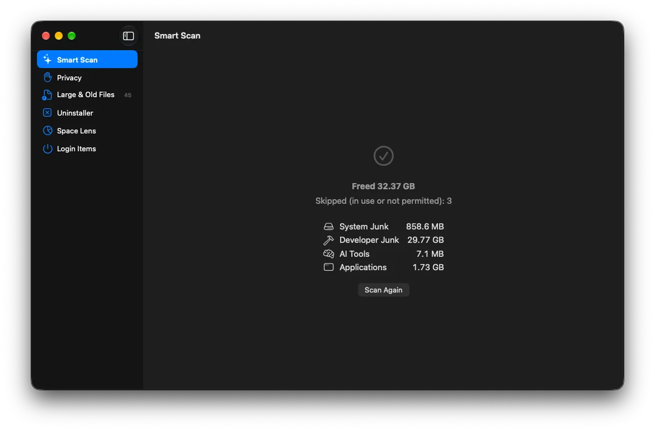The height and width of the screenshot is (431, 655).
Task: Click the 7.1 MB value
Action: [x=430, y=253]
